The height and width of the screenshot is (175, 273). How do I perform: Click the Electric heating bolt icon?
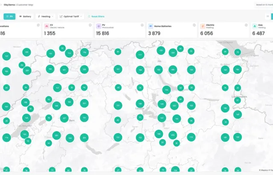pyautogui.click(x=203, y=26)
